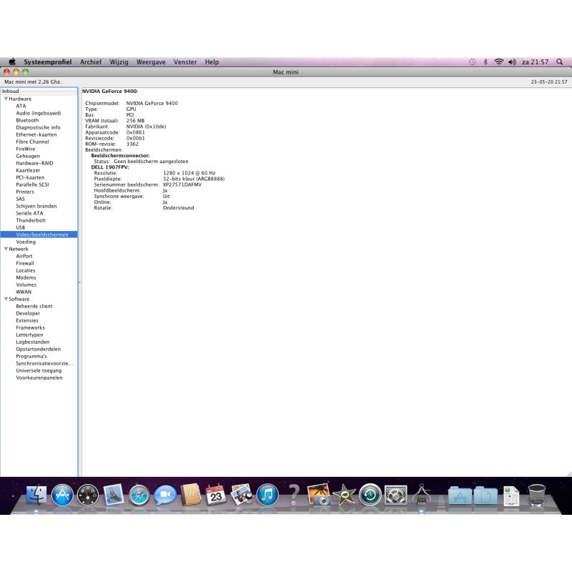Select Programma's under Software
The width and height of the screenshot is (572, 572).
(x=31, y=356)
